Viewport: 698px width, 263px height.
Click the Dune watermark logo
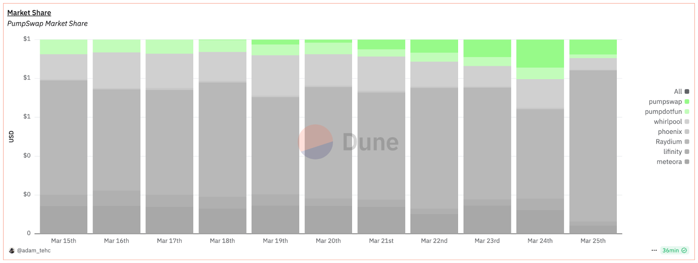348,142
